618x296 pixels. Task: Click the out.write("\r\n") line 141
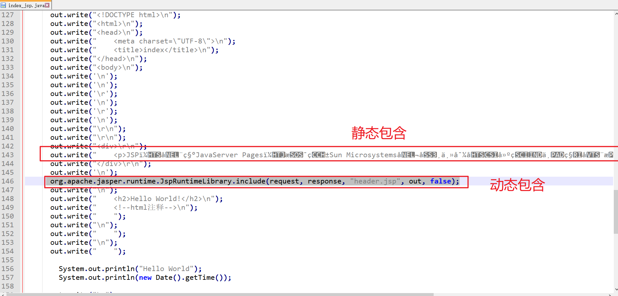click(88, 137)
